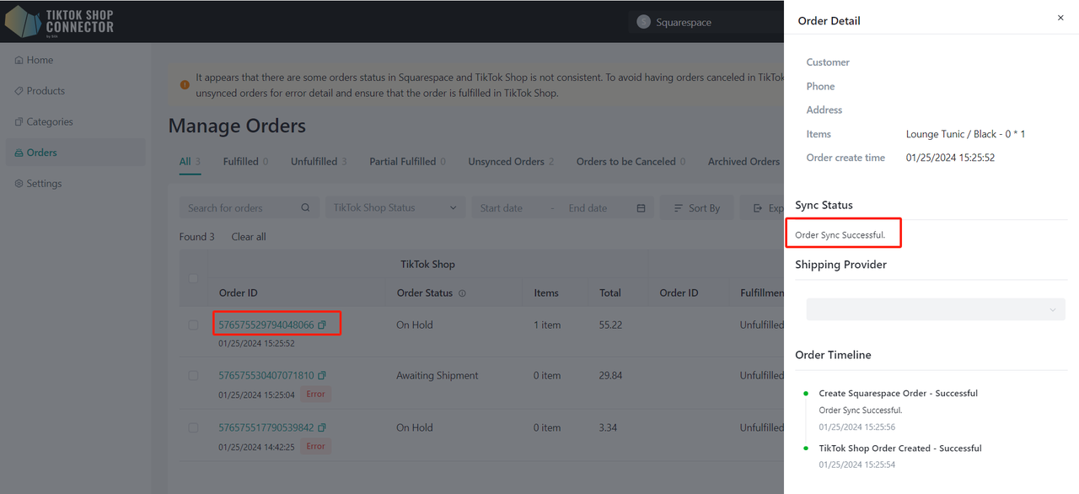Click the Error badge on order 576575530407071810

[x=316, y=395]
